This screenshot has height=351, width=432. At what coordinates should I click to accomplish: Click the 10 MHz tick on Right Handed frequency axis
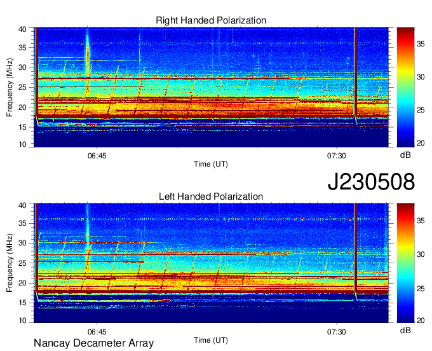22,144
